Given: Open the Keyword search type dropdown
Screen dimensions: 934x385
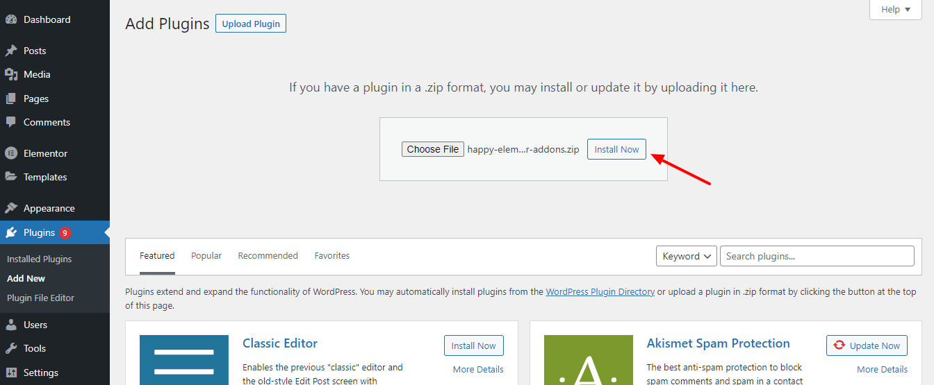Looking at the screenshot, I should click(686, 256).
